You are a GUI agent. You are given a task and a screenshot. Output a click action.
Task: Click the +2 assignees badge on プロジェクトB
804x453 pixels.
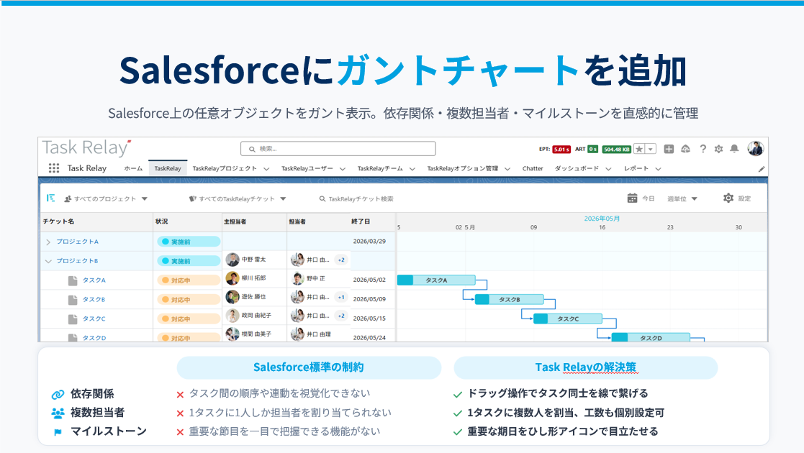point(341,260)
